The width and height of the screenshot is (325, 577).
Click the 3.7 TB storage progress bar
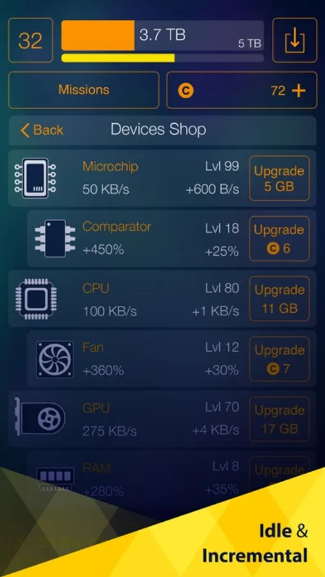pyautogui.click(x=162, y=35)
